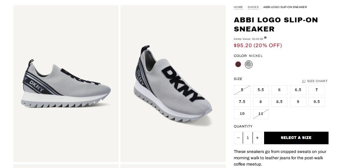Pick size 8.5
Screen dimensions: 345x168
point(279,102)
